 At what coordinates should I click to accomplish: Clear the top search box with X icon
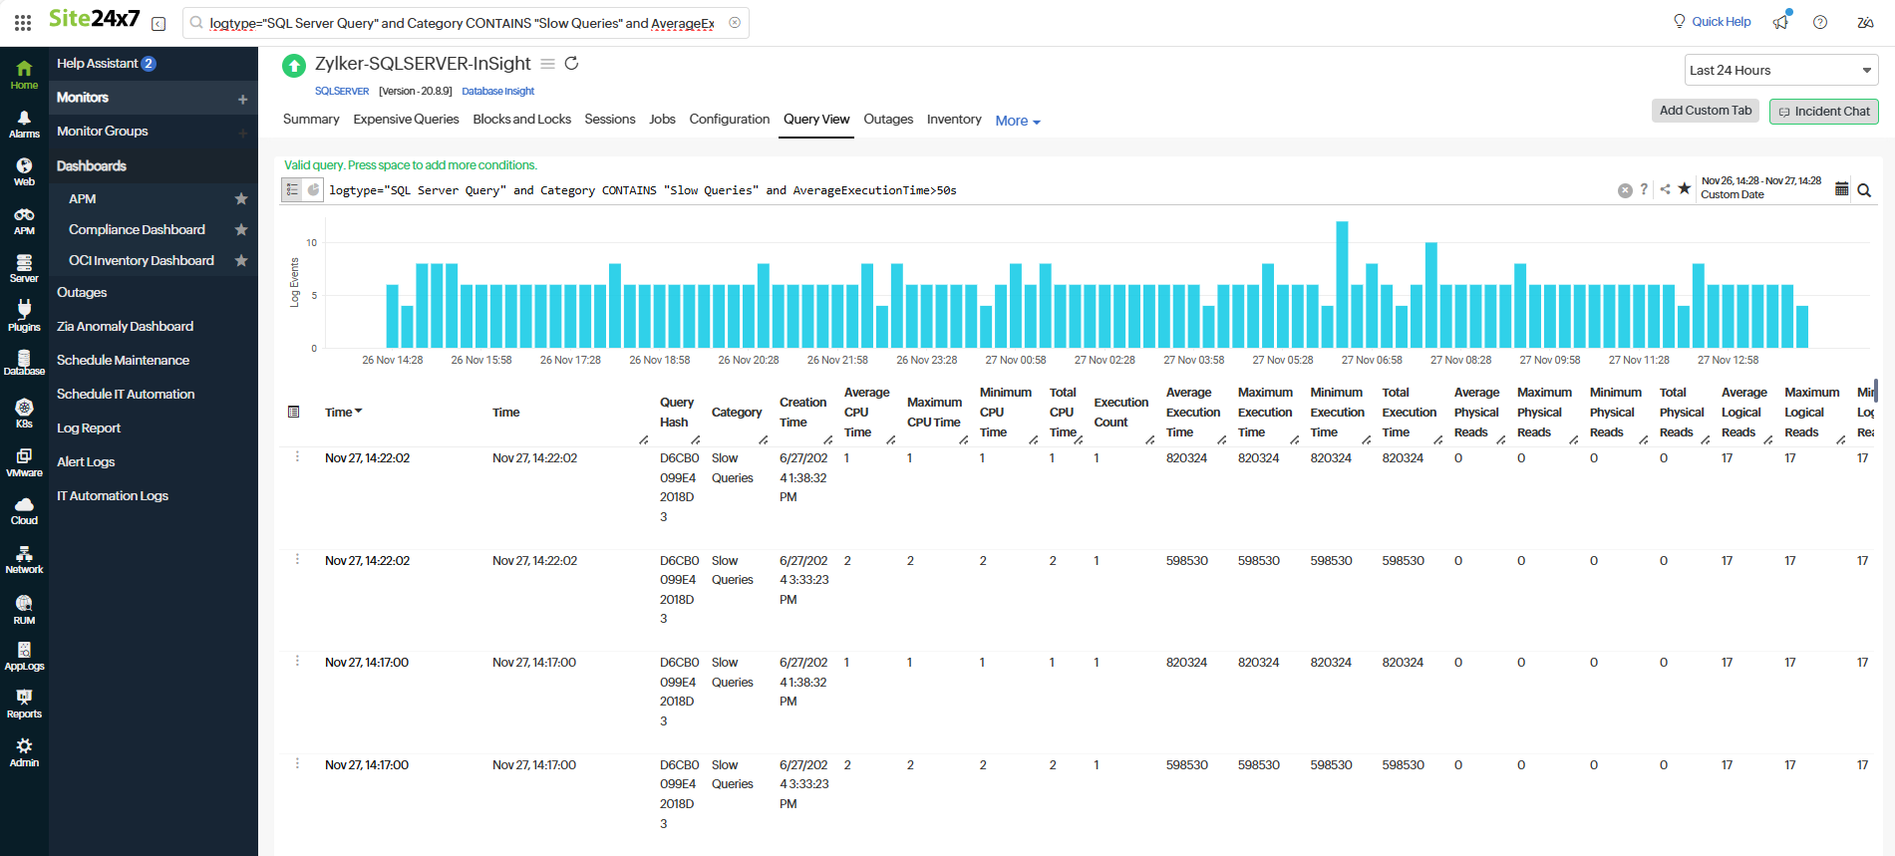pos(735,23)
